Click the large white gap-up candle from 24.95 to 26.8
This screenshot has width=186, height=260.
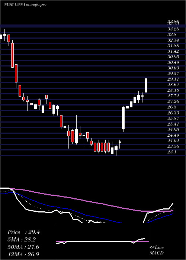(x=123, y=118)
